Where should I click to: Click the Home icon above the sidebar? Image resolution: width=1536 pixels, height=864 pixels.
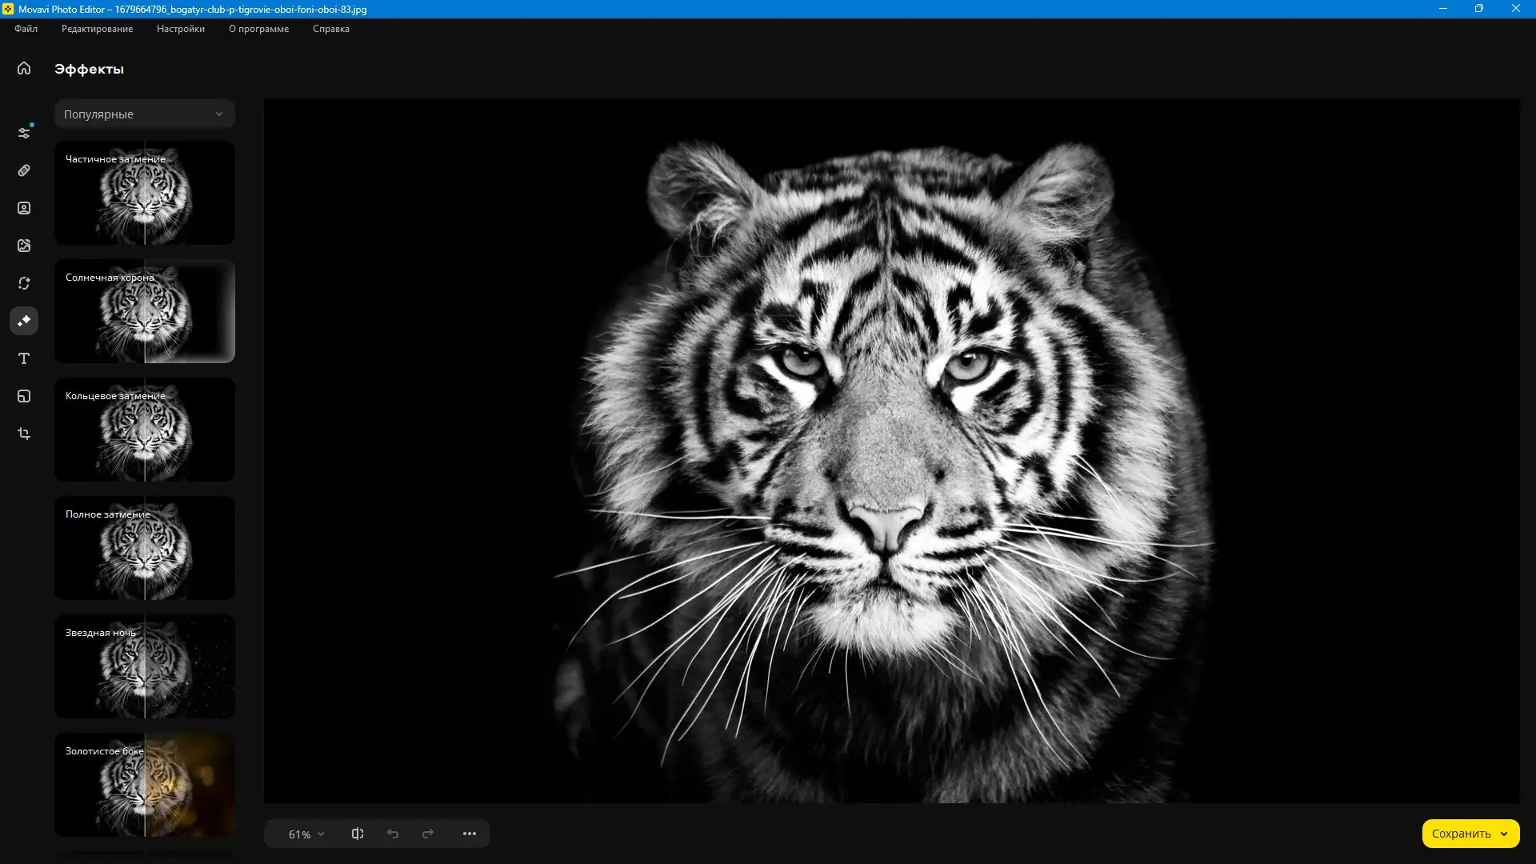pyautogui.click(x=24, y=69)
